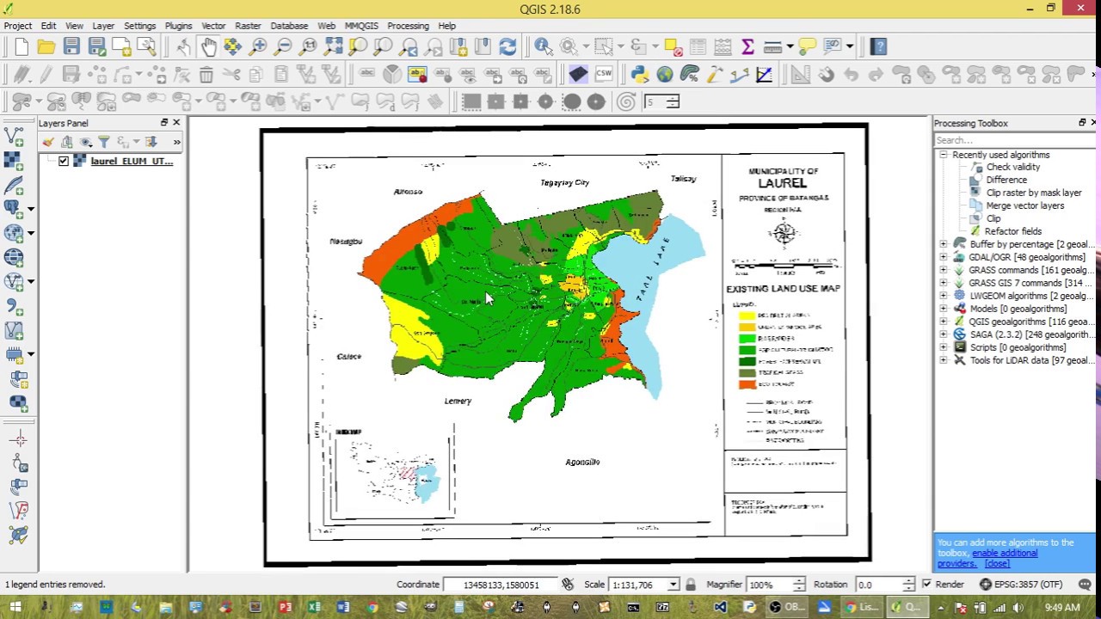
Task: Click the Refresh map icon
Action: (x=507, y=46)
